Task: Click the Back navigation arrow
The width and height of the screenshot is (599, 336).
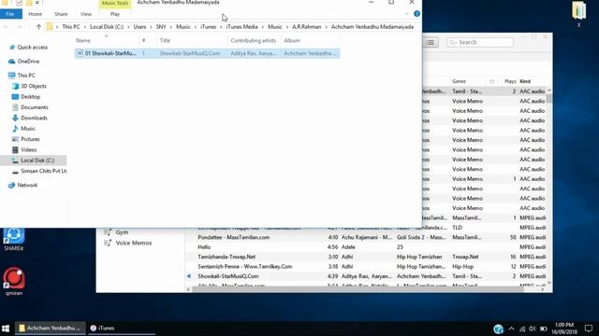Action: pos(7,27)
